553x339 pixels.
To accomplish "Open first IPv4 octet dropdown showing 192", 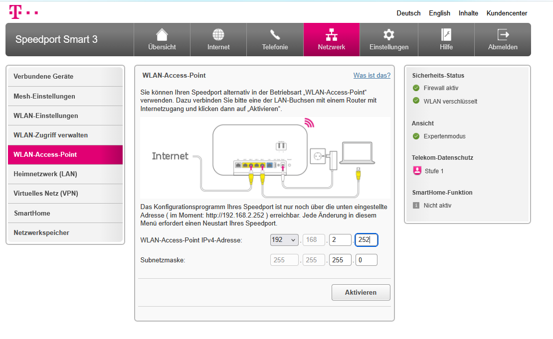I will 284,240.
